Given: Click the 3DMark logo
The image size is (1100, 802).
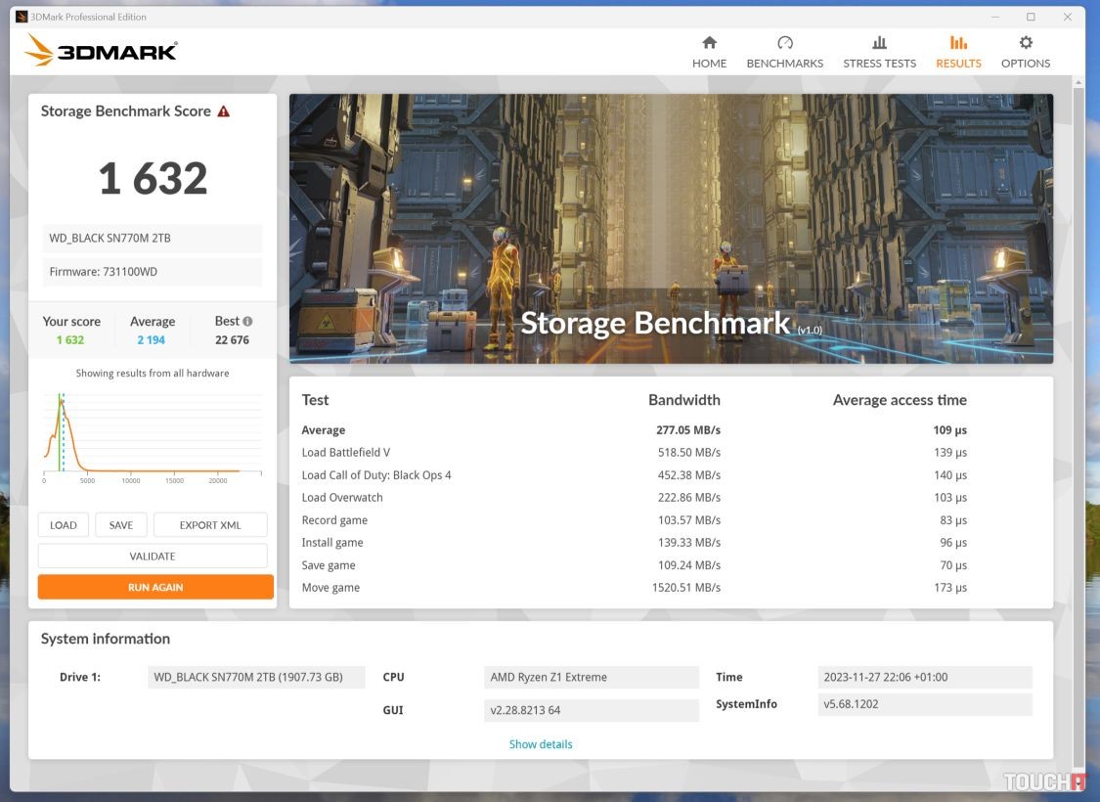Looking at the screenshot, I should (x=101, y=51).
